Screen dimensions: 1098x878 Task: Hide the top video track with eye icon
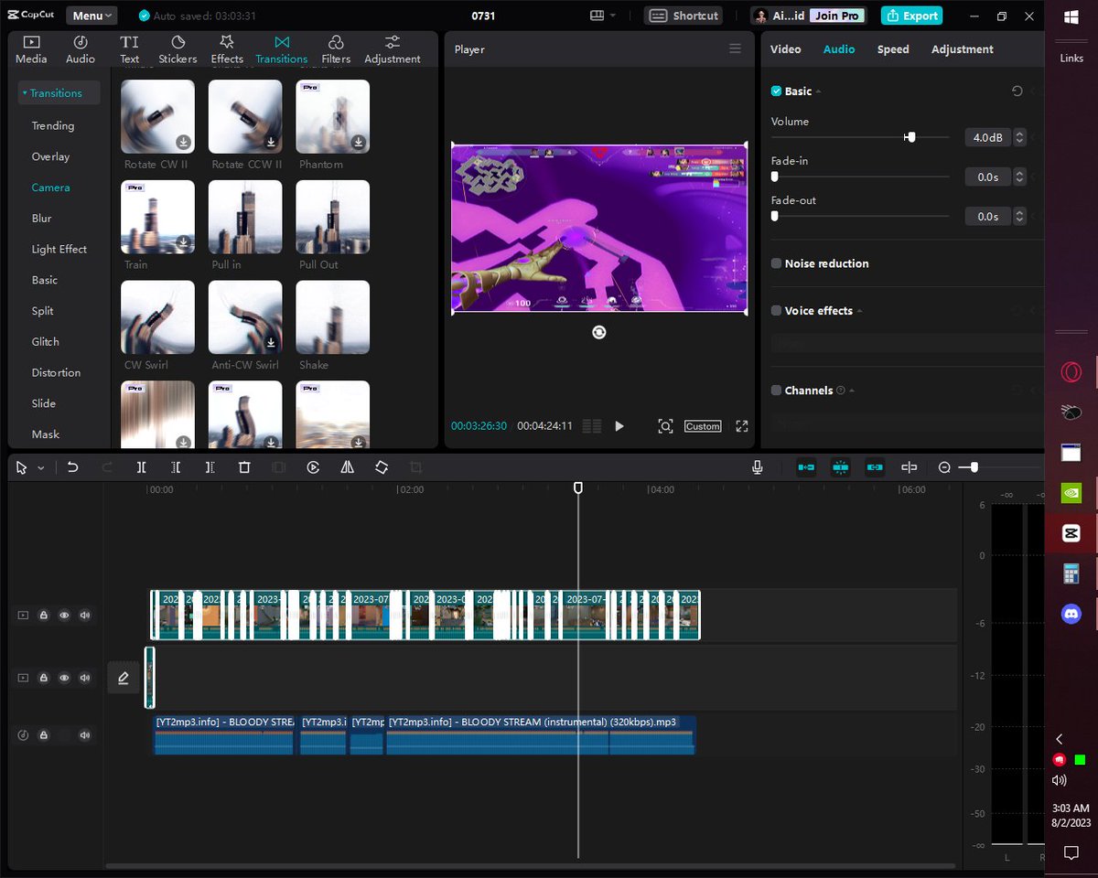(x=64, y=616)
